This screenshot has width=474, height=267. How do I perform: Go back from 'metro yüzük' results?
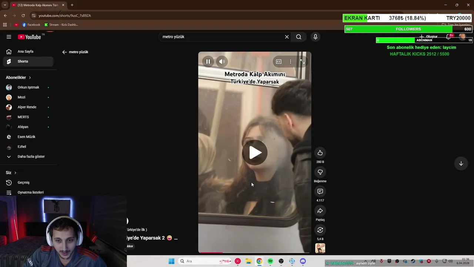click(64, 52)
